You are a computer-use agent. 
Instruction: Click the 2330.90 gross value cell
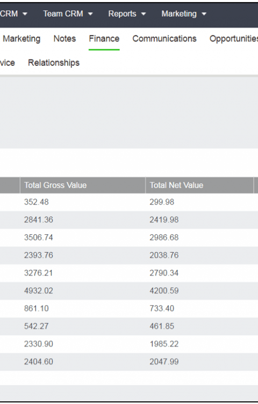click(x=39, y=344)
